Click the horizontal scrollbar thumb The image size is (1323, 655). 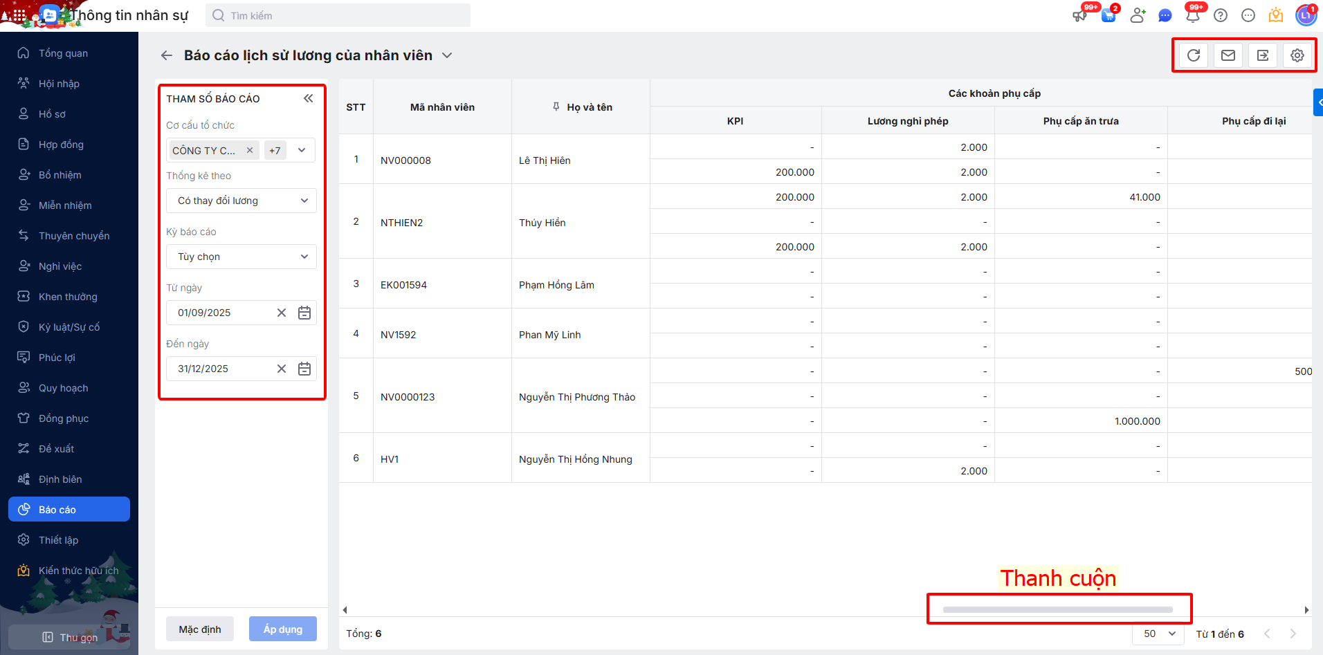1057,610
